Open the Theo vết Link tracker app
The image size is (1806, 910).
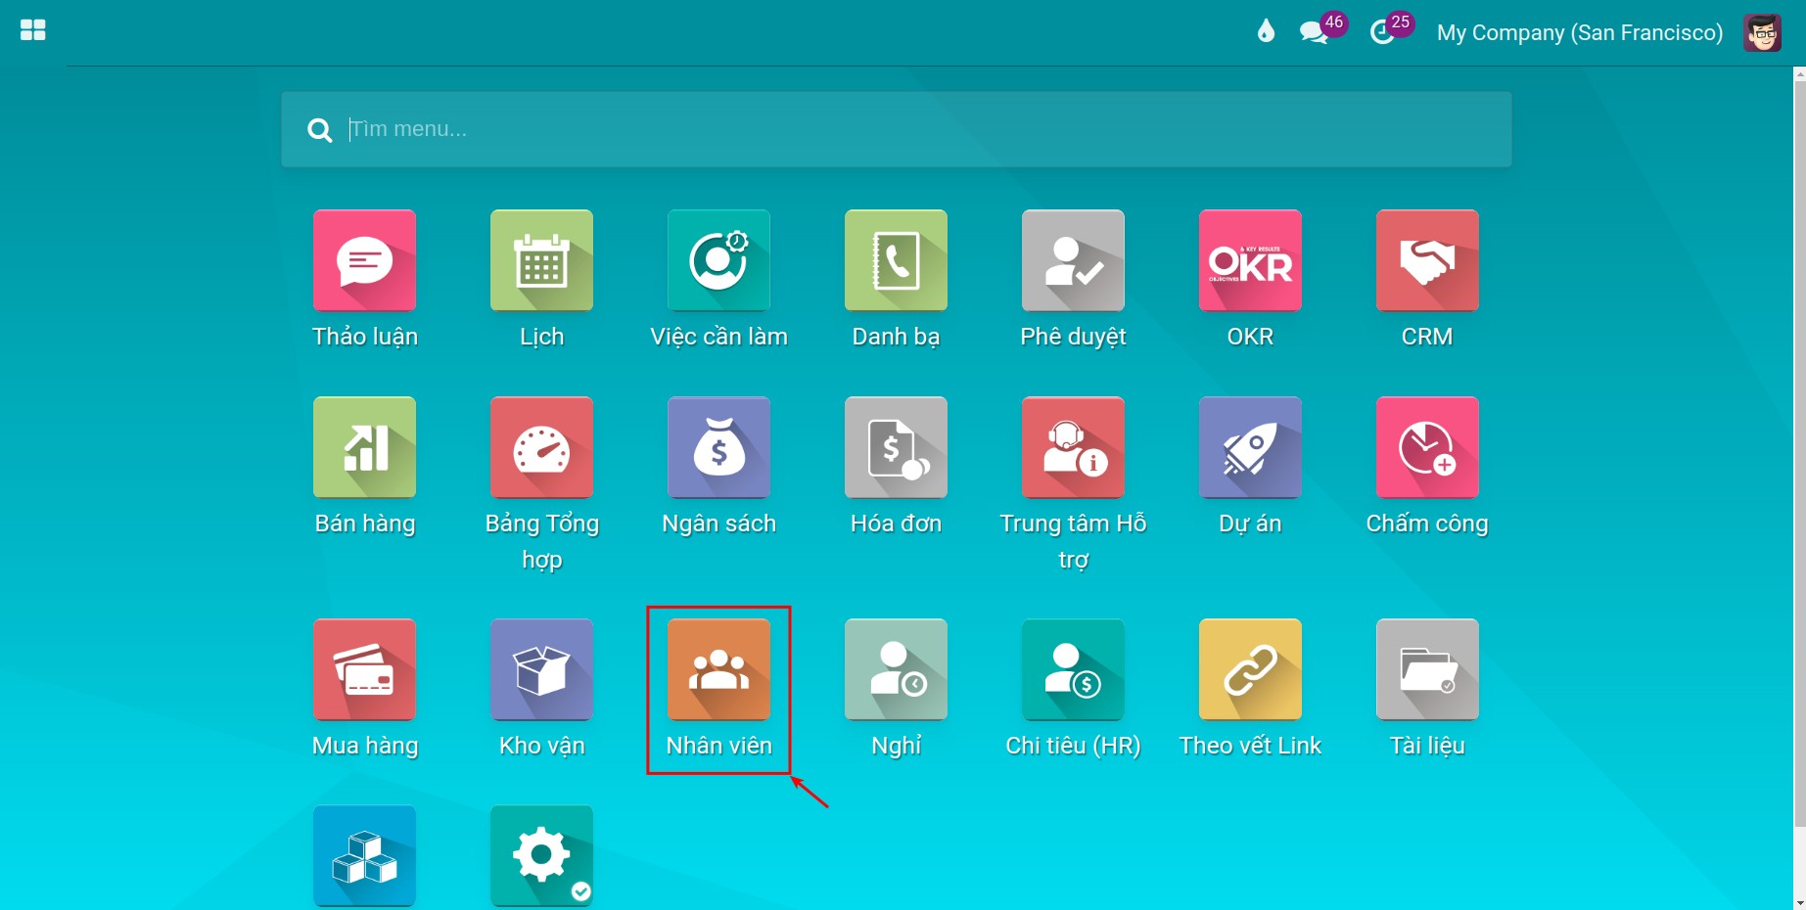point(1250,669)
